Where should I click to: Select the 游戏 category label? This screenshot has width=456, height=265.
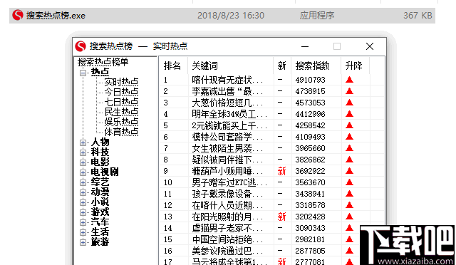[100, 212]
